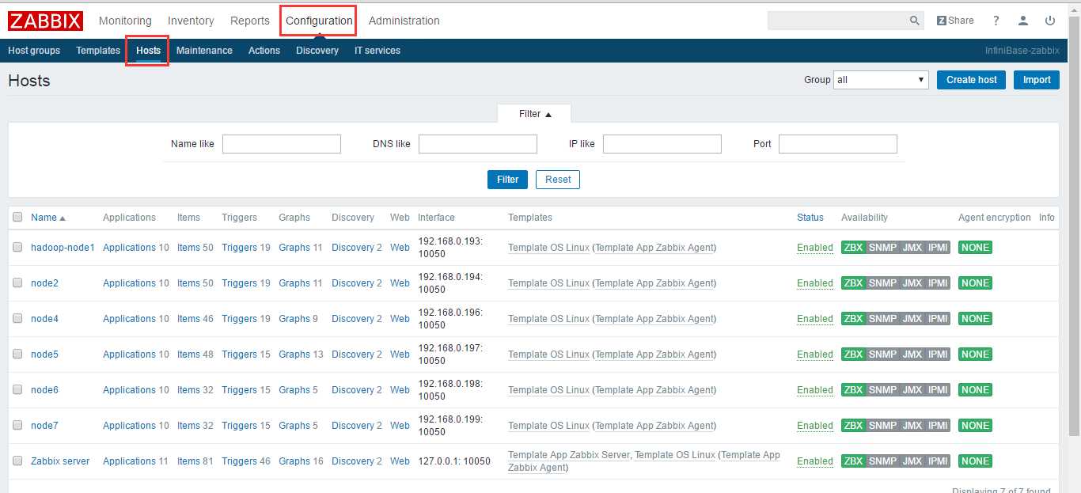This screenshot has width=1081, height=493.
Task: Click the search magnifier icon
Action: [x=914, y=21]
